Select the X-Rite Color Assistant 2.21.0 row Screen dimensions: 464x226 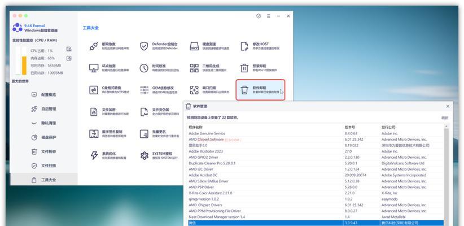click(316, 193)
